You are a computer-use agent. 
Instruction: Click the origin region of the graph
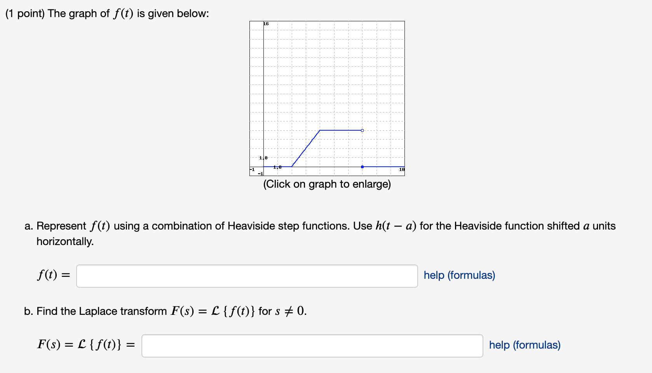[x=264, y=166]
